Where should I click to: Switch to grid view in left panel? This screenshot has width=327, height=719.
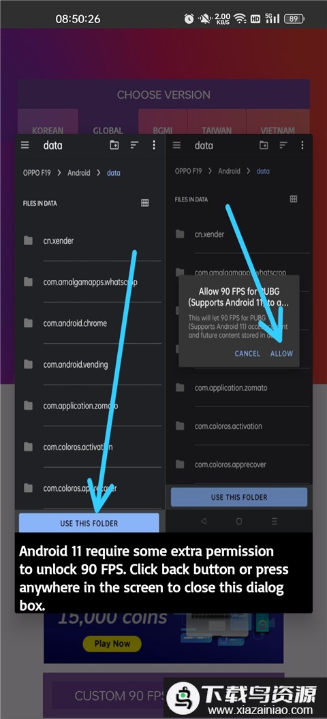pos(145,203)
